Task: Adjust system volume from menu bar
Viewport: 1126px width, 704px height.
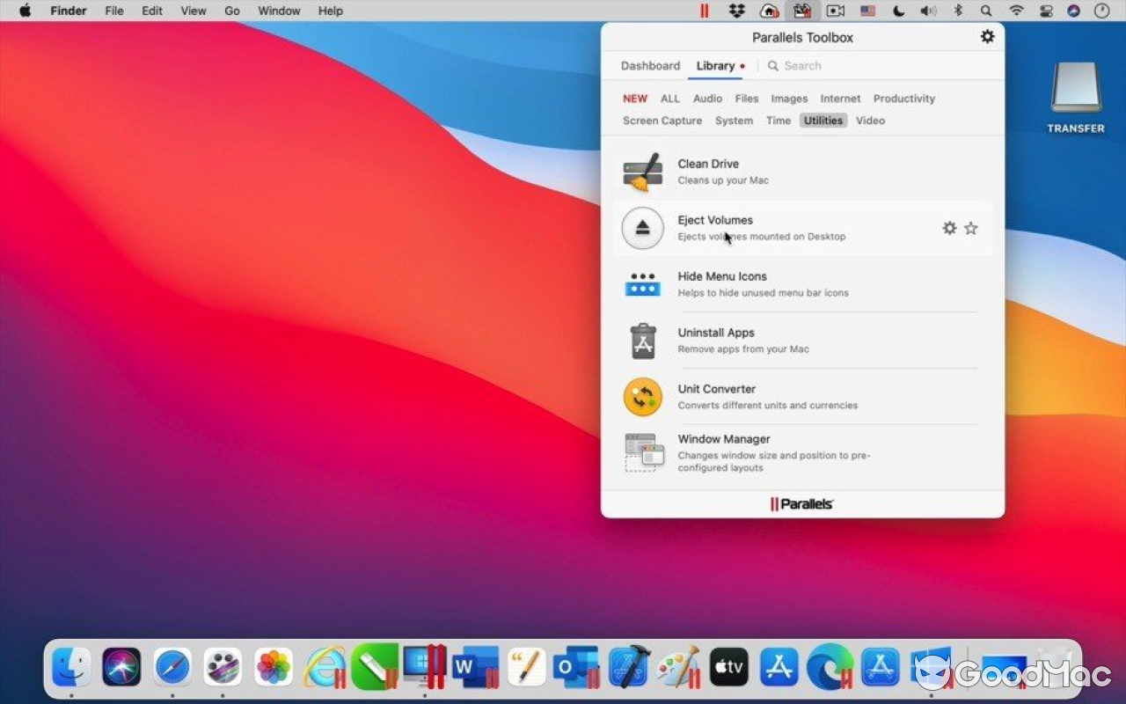Action: click(927, 11)
